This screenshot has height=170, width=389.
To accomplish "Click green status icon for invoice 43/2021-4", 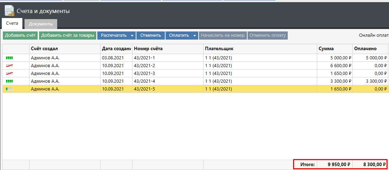I will 10,81.
